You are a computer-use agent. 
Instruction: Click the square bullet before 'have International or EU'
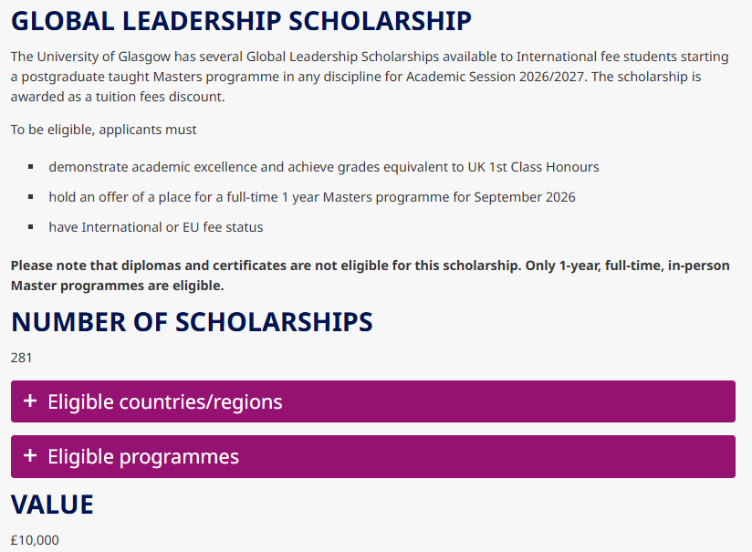tap(30, 227)
